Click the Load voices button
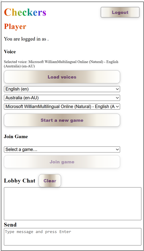The height and width of the screenshot is (251, 144). (x=62, y=77)
